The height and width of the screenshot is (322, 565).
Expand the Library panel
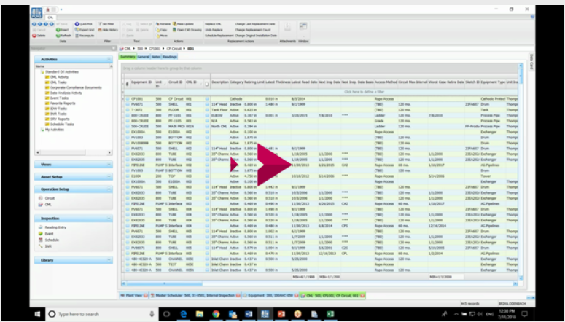click(74, 260)
